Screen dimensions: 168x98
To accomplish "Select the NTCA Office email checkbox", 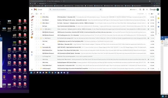I will pyautogui.click(x=36, y=17).
